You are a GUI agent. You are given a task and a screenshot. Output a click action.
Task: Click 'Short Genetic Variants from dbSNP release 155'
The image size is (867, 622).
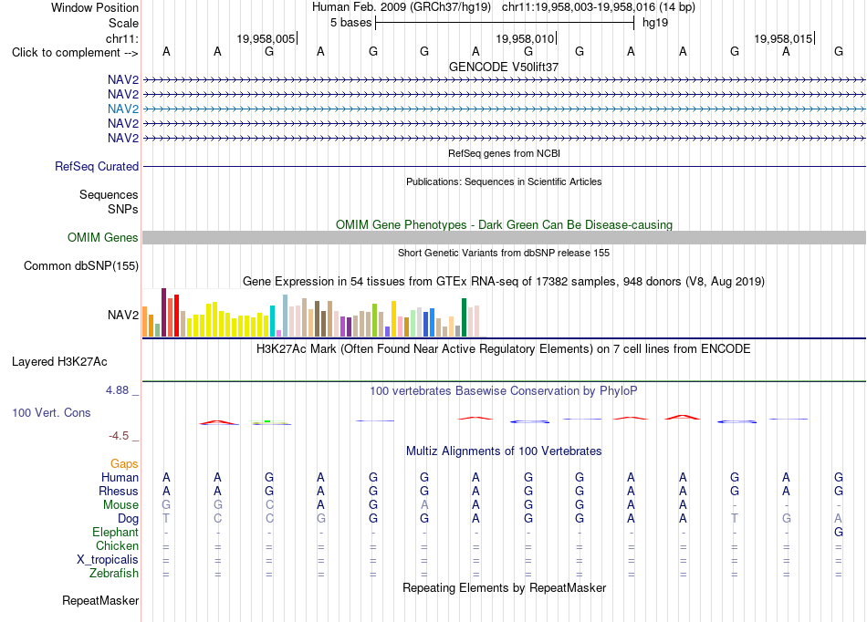[x=504, y=253]
